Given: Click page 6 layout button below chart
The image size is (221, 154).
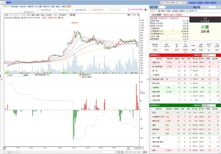Looking at the screenshot, I should (x=17, y=152).
